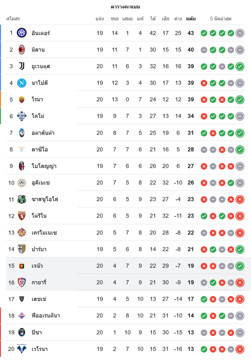The image size is (251, 360).
Task: Click the Napoli club crest
Action: 22,83
